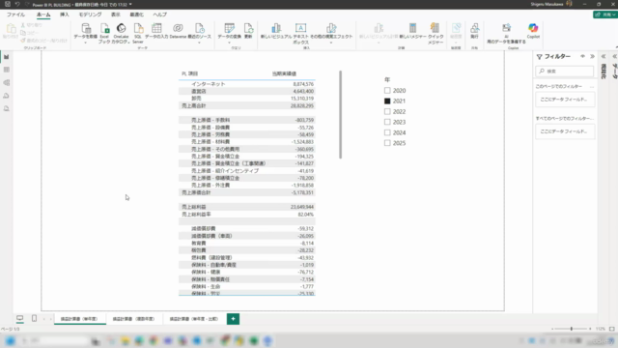Click the table's vertical scrollbar
The height and width of the screenshot is (348, 618).
click(x=341, y=114)
